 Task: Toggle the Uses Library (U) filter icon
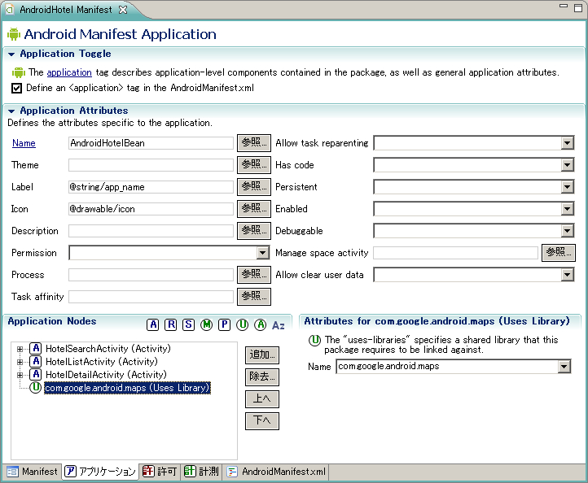tap(242, 324)
